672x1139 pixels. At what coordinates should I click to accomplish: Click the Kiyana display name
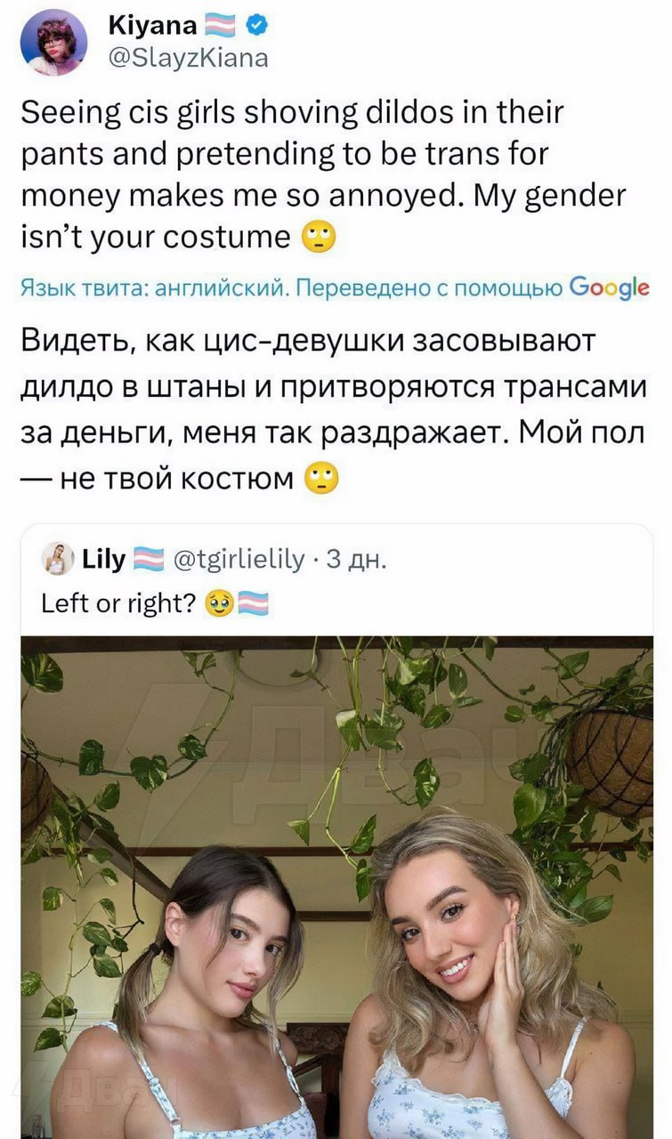pos(154,27)
